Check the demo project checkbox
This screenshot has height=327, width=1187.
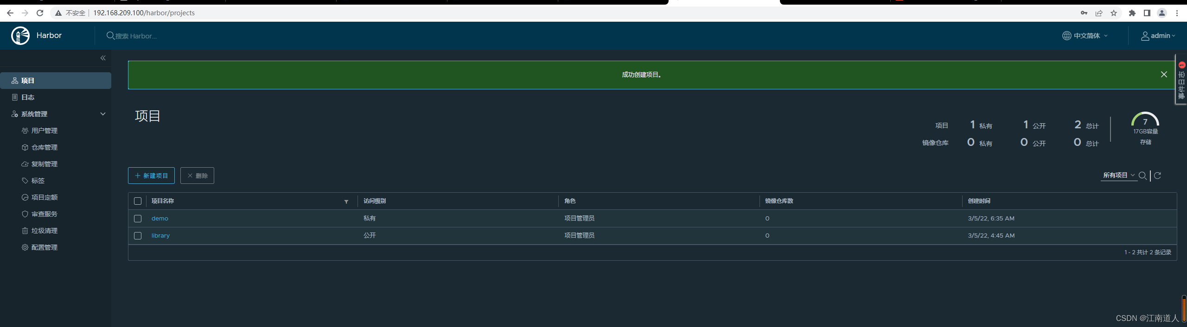(138, 219)
